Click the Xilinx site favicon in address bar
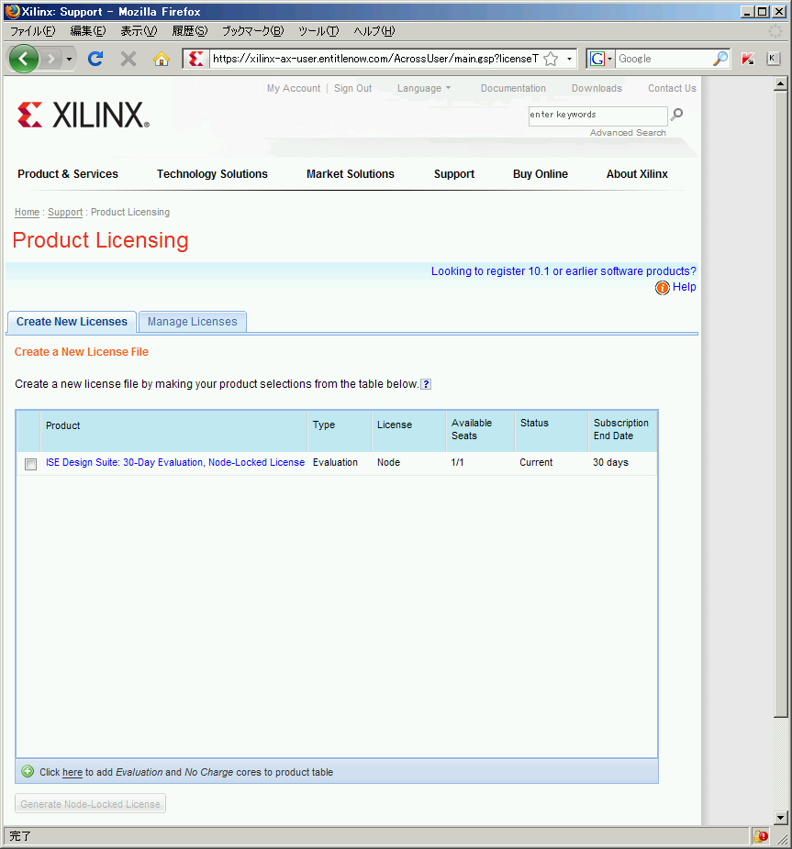This screenshot has height=849, width=792. 196,59
